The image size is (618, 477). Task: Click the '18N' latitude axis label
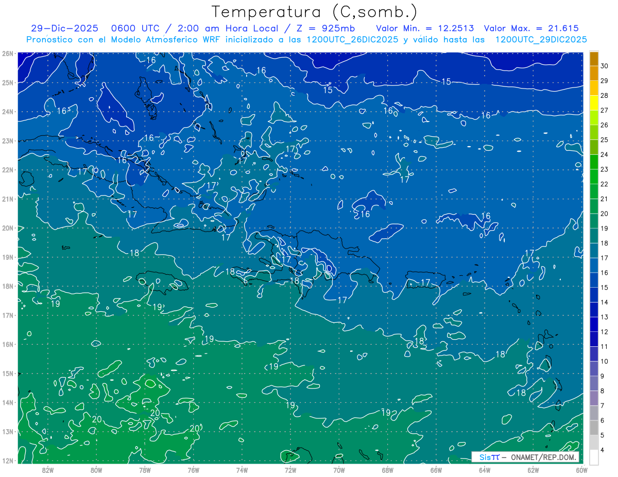pyautogui.click(x=8, y=286)
